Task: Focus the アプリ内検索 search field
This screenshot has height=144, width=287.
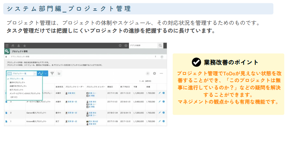Action: [x=143, y=45]
